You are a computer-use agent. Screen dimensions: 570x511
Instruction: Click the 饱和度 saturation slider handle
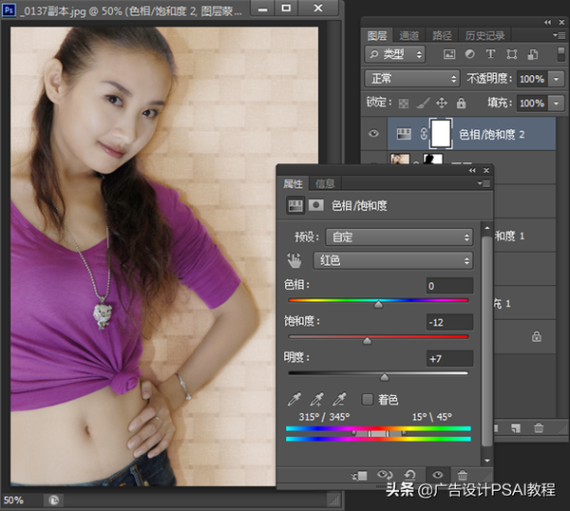coord(368,340)
